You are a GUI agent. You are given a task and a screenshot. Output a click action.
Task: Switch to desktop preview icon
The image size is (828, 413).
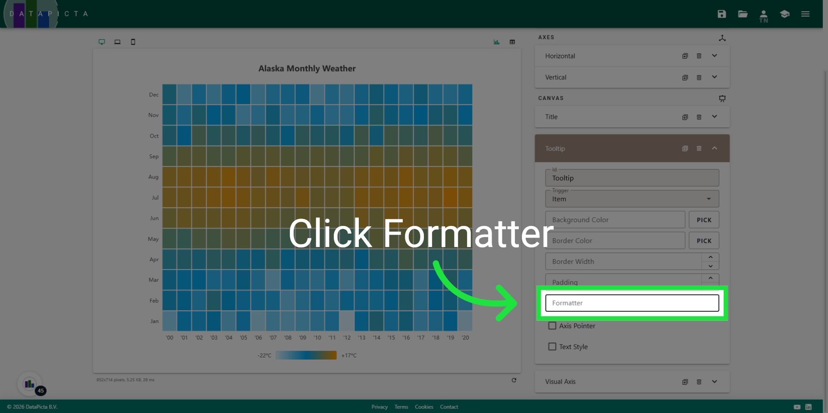(x=102, y=42)
